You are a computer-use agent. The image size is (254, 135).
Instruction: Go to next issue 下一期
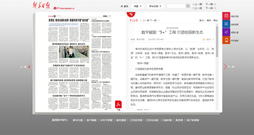point(209,4)
